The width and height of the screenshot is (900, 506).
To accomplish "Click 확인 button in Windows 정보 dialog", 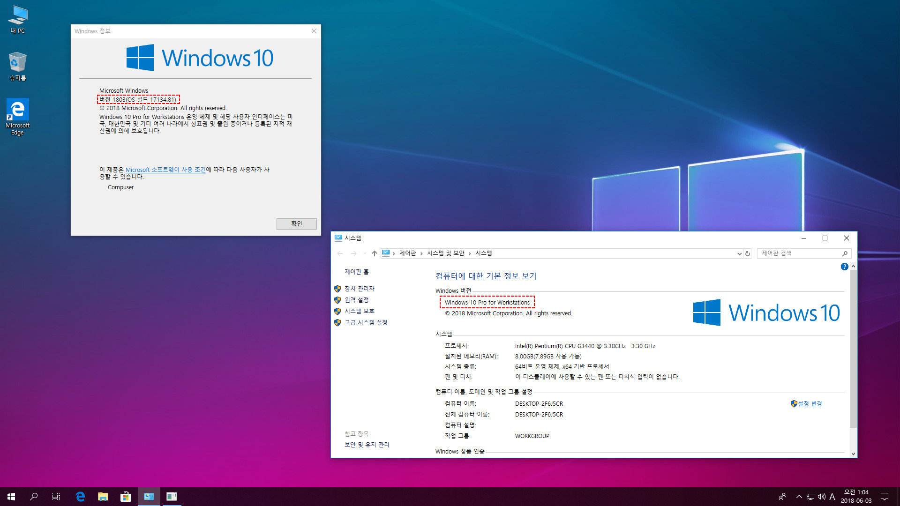I will pyautogui.click(x=296, y=223).
